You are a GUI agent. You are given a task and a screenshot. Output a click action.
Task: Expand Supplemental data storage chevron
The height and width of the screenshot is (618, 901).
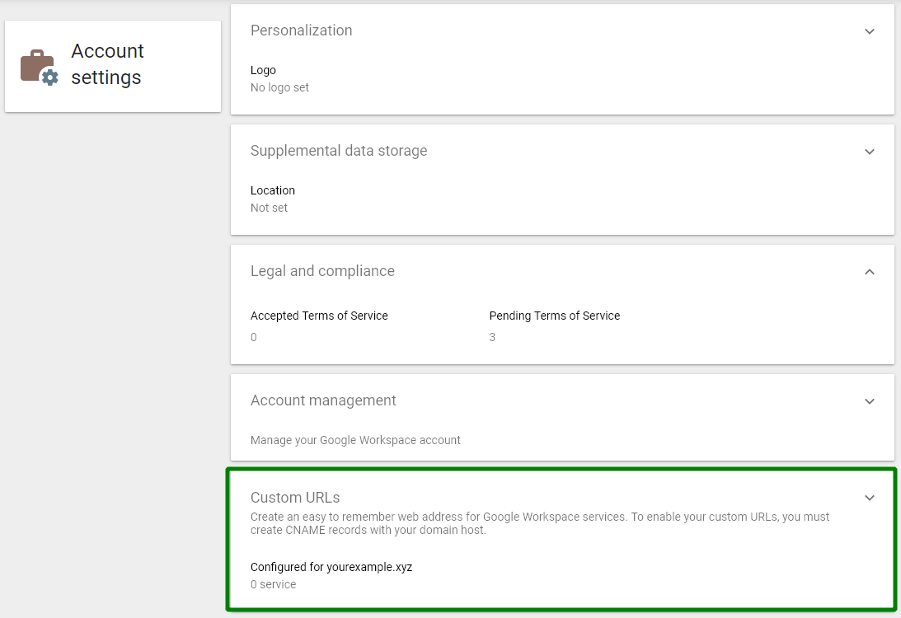click(x=869, y=152)
